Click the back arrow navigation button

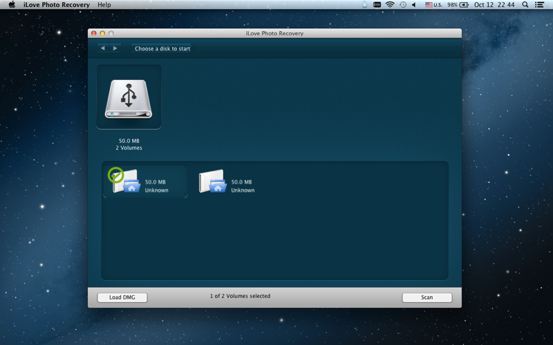point(103,48)
